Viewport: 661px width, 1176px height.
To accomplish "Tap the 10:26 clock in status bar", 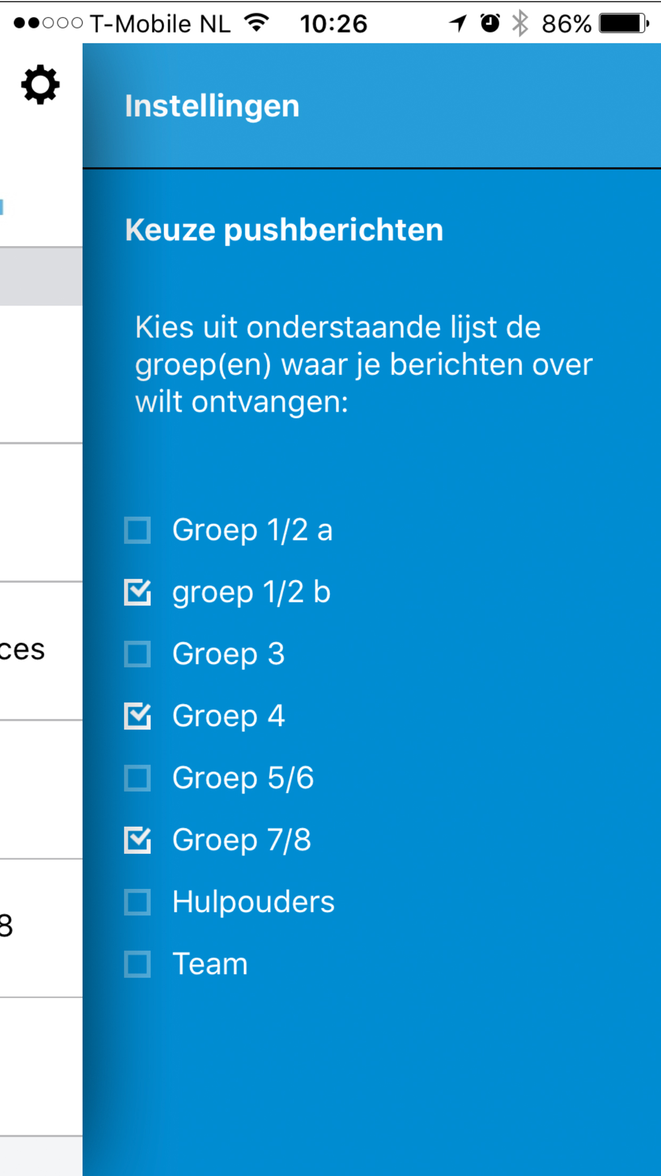I will [333, 24].
